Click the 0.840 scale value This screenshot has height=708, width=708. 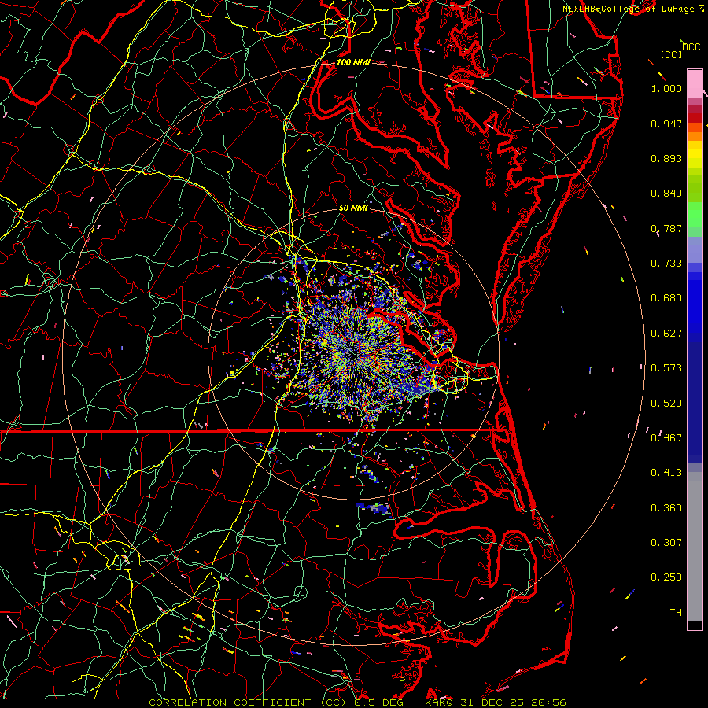[666, 194]
